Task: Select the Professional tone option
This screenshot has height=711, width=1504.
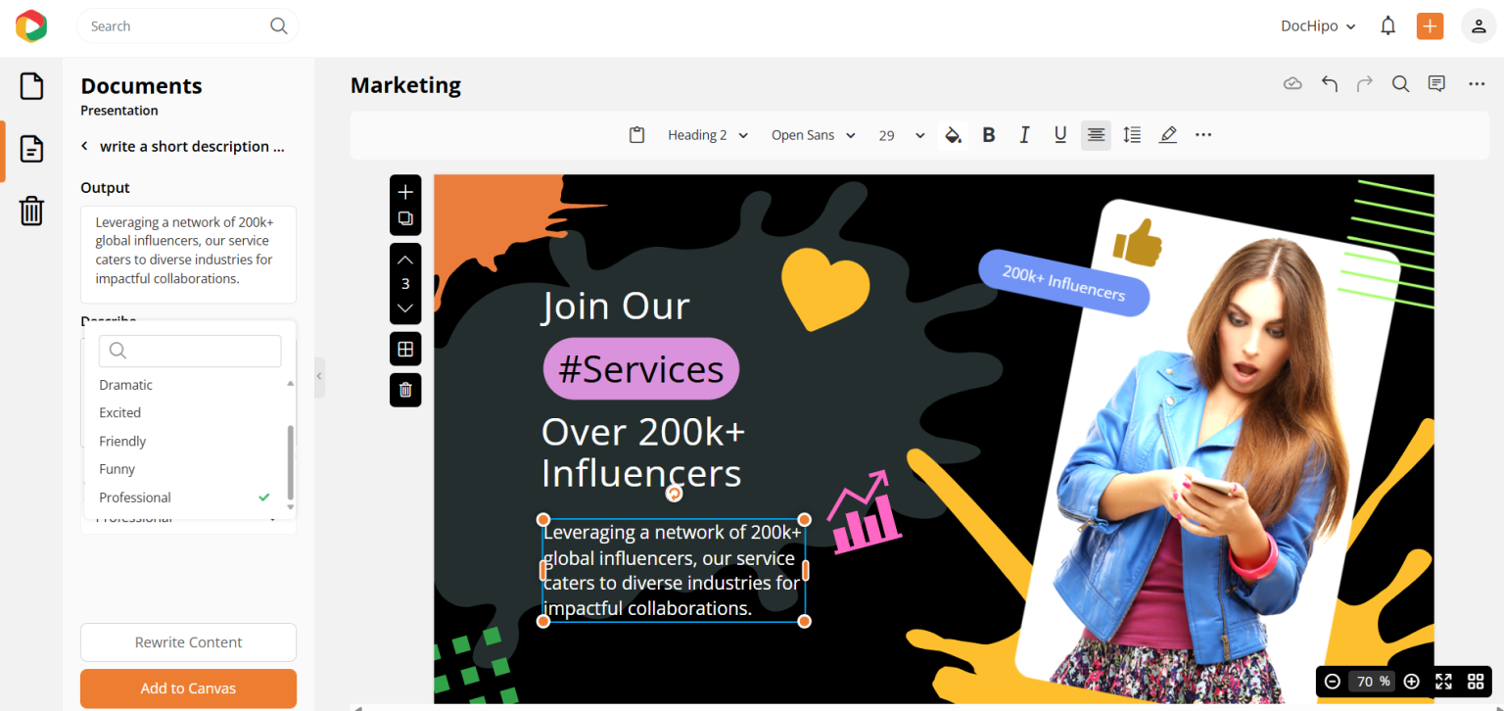Action: pyautogui.click(x=135, y=497)
